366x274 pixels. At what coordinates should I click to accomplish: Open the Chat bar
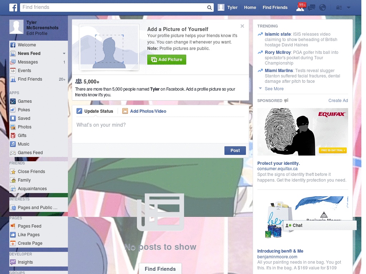click(x=320, y=225)
